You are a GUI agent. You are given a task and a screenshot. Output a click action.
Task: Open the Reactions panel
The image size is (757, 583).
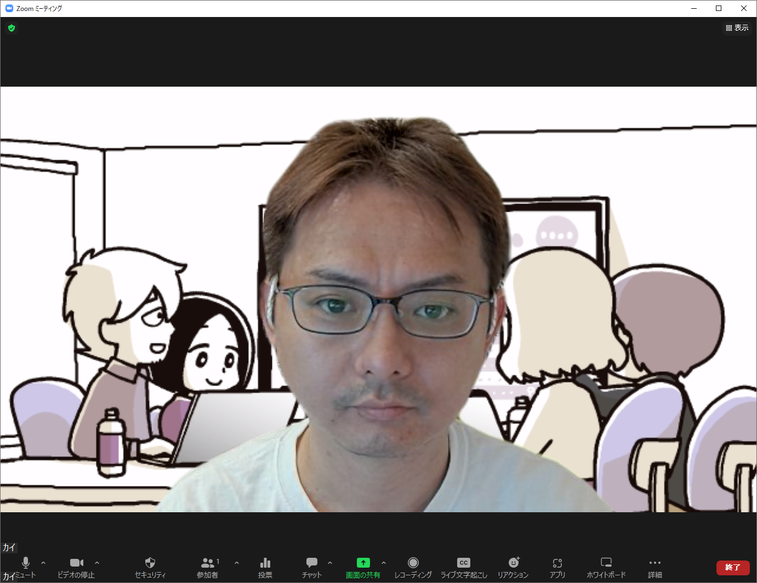pos(513,566)
